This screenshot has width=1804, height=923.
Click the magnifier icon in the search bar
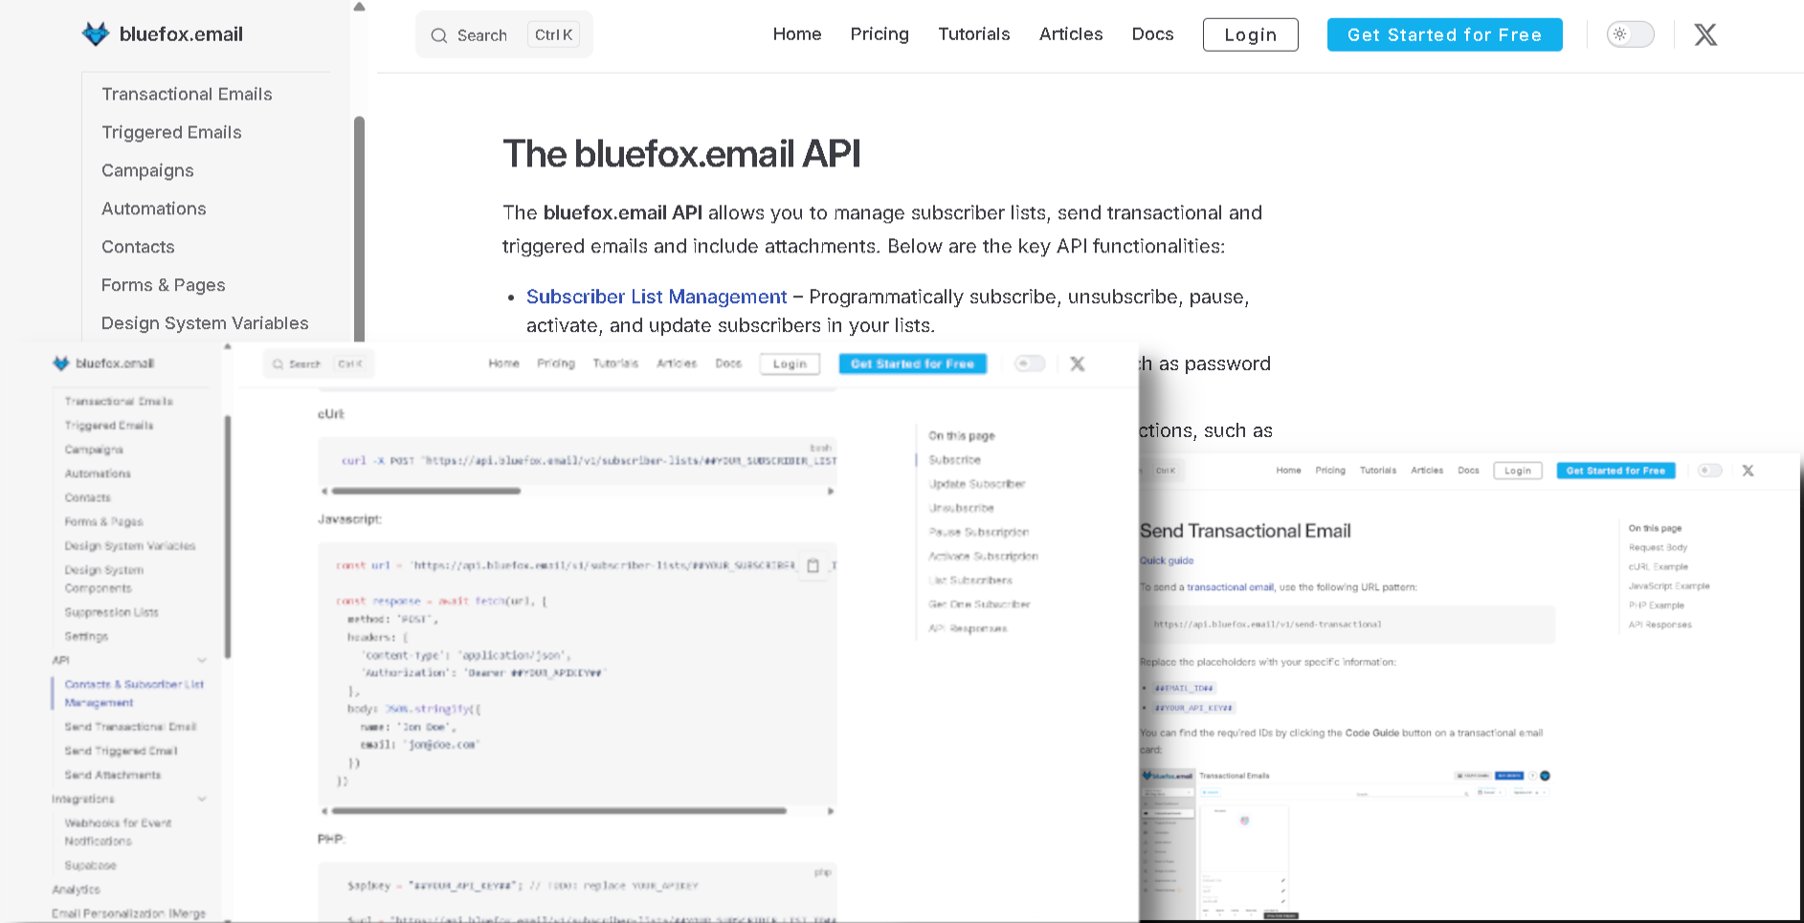[x=439, y=34]
